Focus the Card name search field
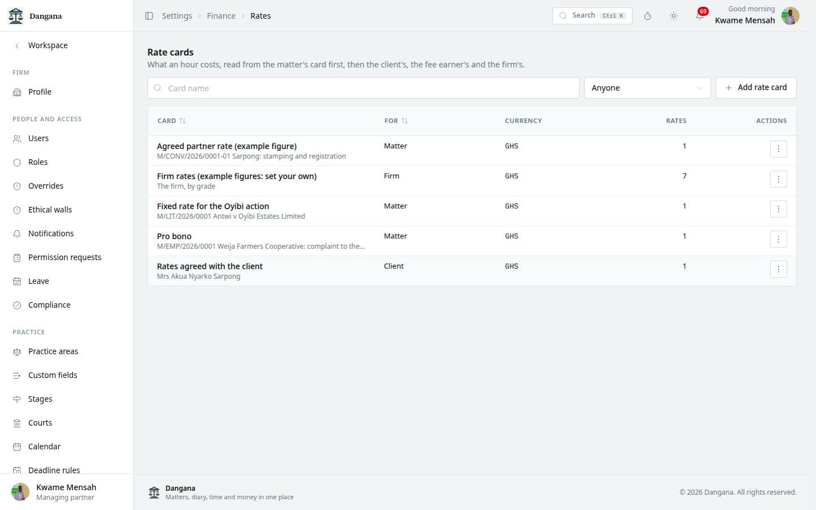 pos(363,88)
